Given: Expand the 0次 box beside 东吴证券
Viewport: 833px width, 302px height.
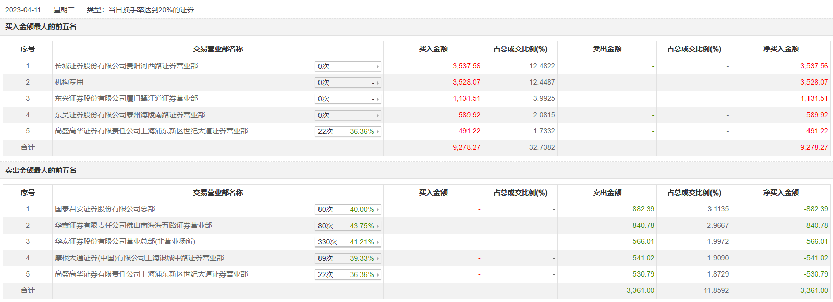Looking at the screenshot, I should pos(348,116).
